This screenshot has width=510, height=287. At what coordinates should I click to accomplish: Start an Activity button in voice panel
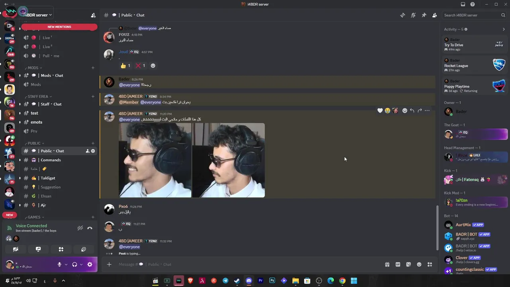(x=61, y=249)
